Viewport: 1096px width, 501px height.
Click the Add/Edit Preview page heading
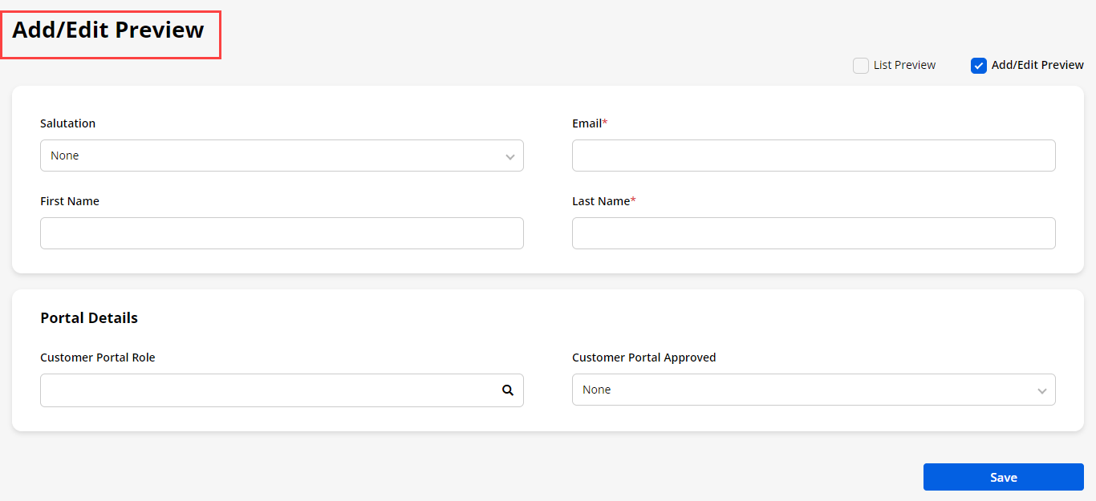point(108,30)
